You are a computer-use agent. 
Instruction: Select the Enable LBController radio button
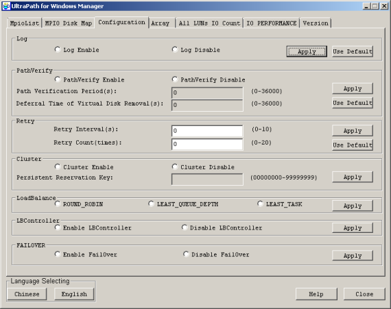[x=58, y=227]
